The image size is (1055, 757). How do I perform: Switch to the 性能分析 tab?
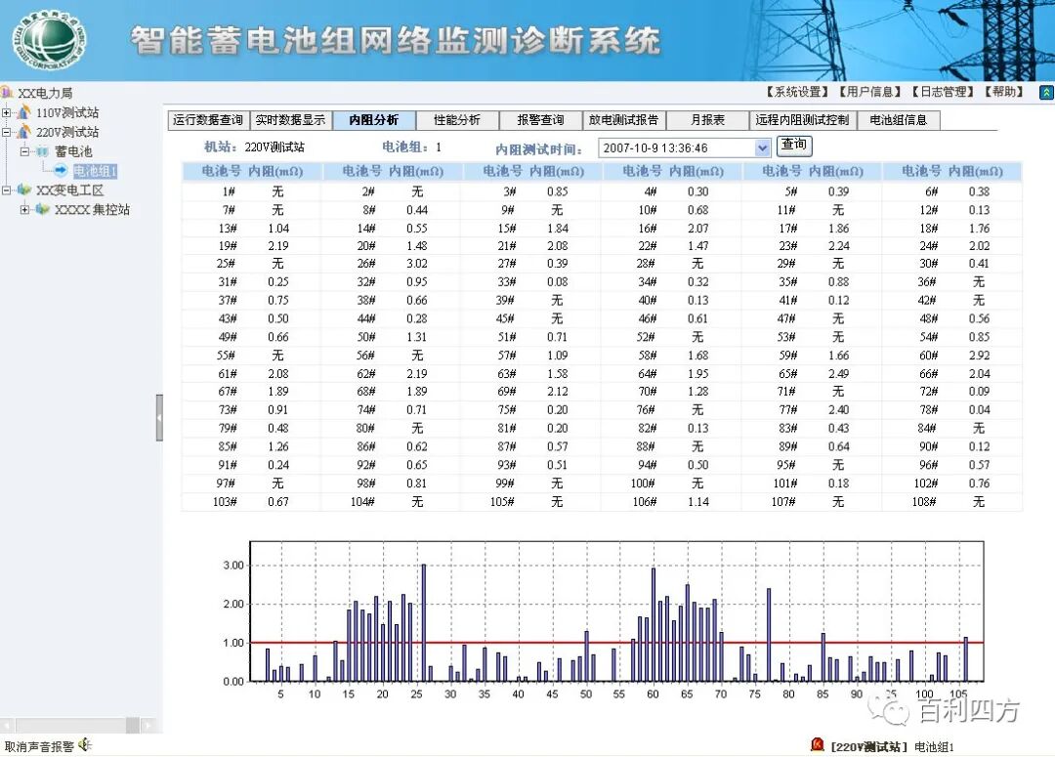click(x=457, y=120)
